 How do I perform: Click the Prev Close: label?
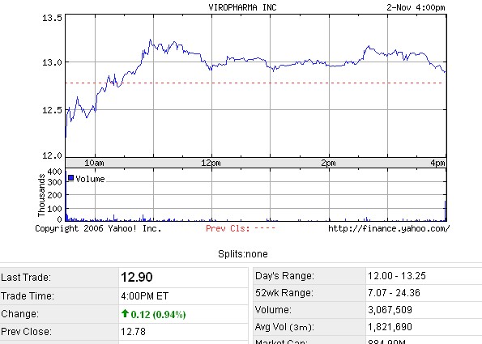tap(26, 332)
